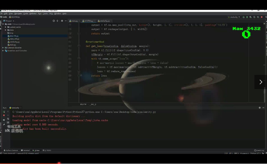Click the next-slide right arrow overlay
Screen dimensions: 267x164
coord(261,82)
